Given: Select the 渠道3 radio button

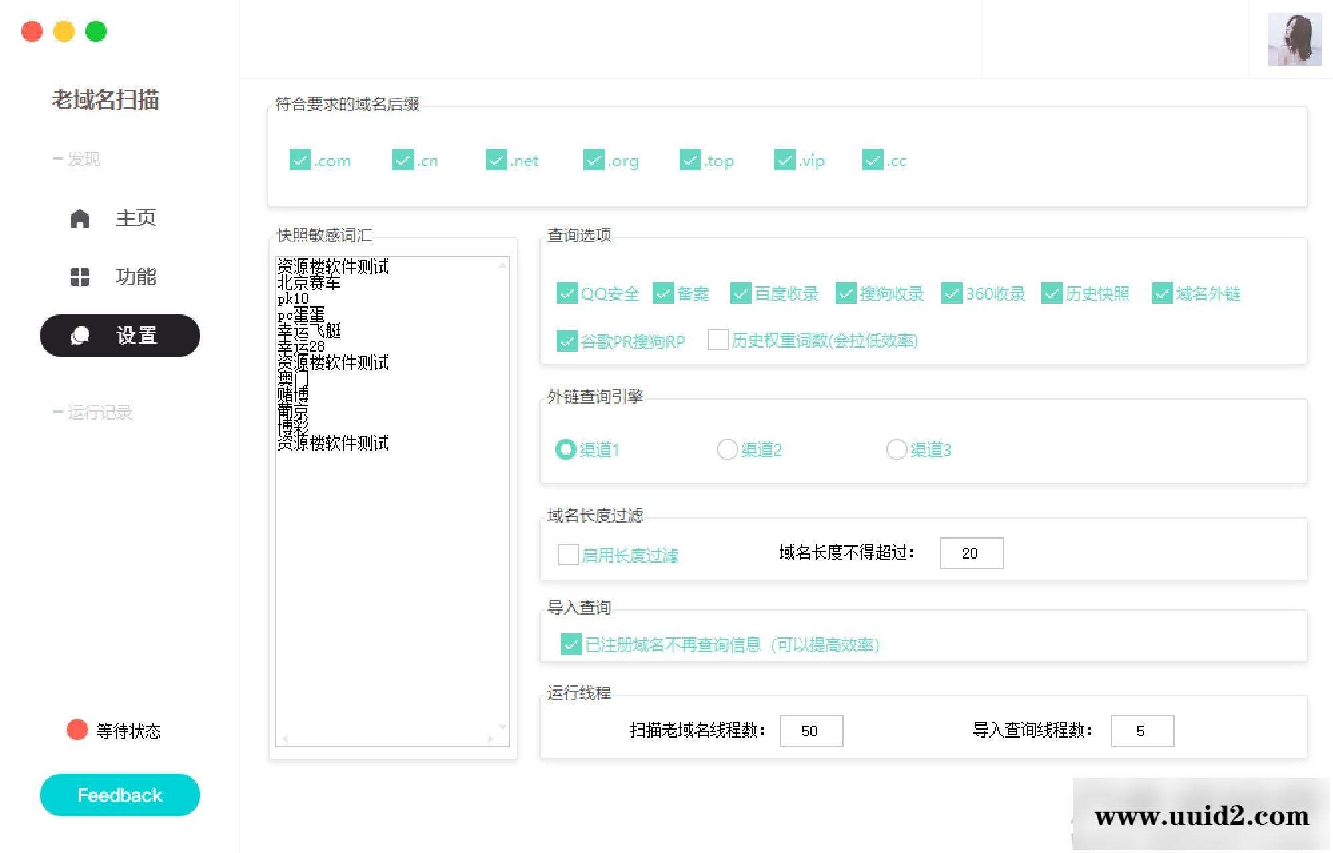Looking at the screenshot, I should [x=896, y=450].
